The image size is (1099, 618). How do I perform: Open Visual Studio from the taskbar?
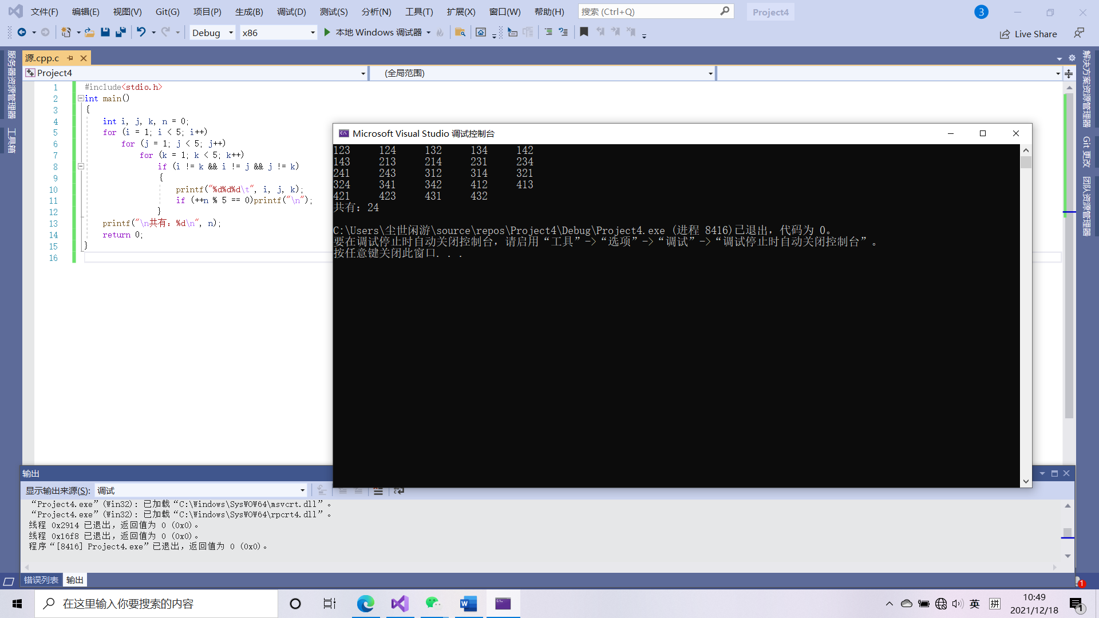pyautogui.click(x=400, y=604)
